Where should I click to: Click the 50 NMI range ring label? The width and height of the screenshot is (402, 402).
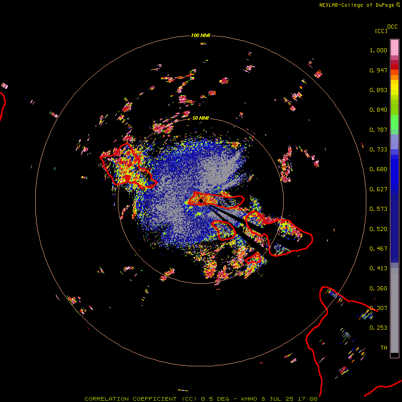click(201, 118)
